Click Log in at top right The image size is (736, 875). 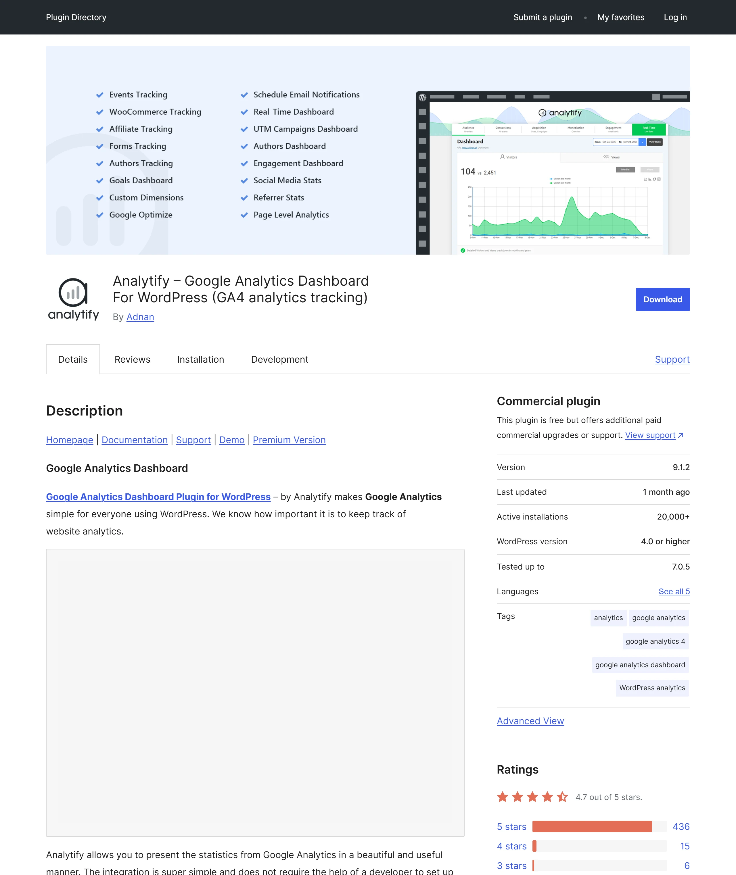[x=675, y=17]
